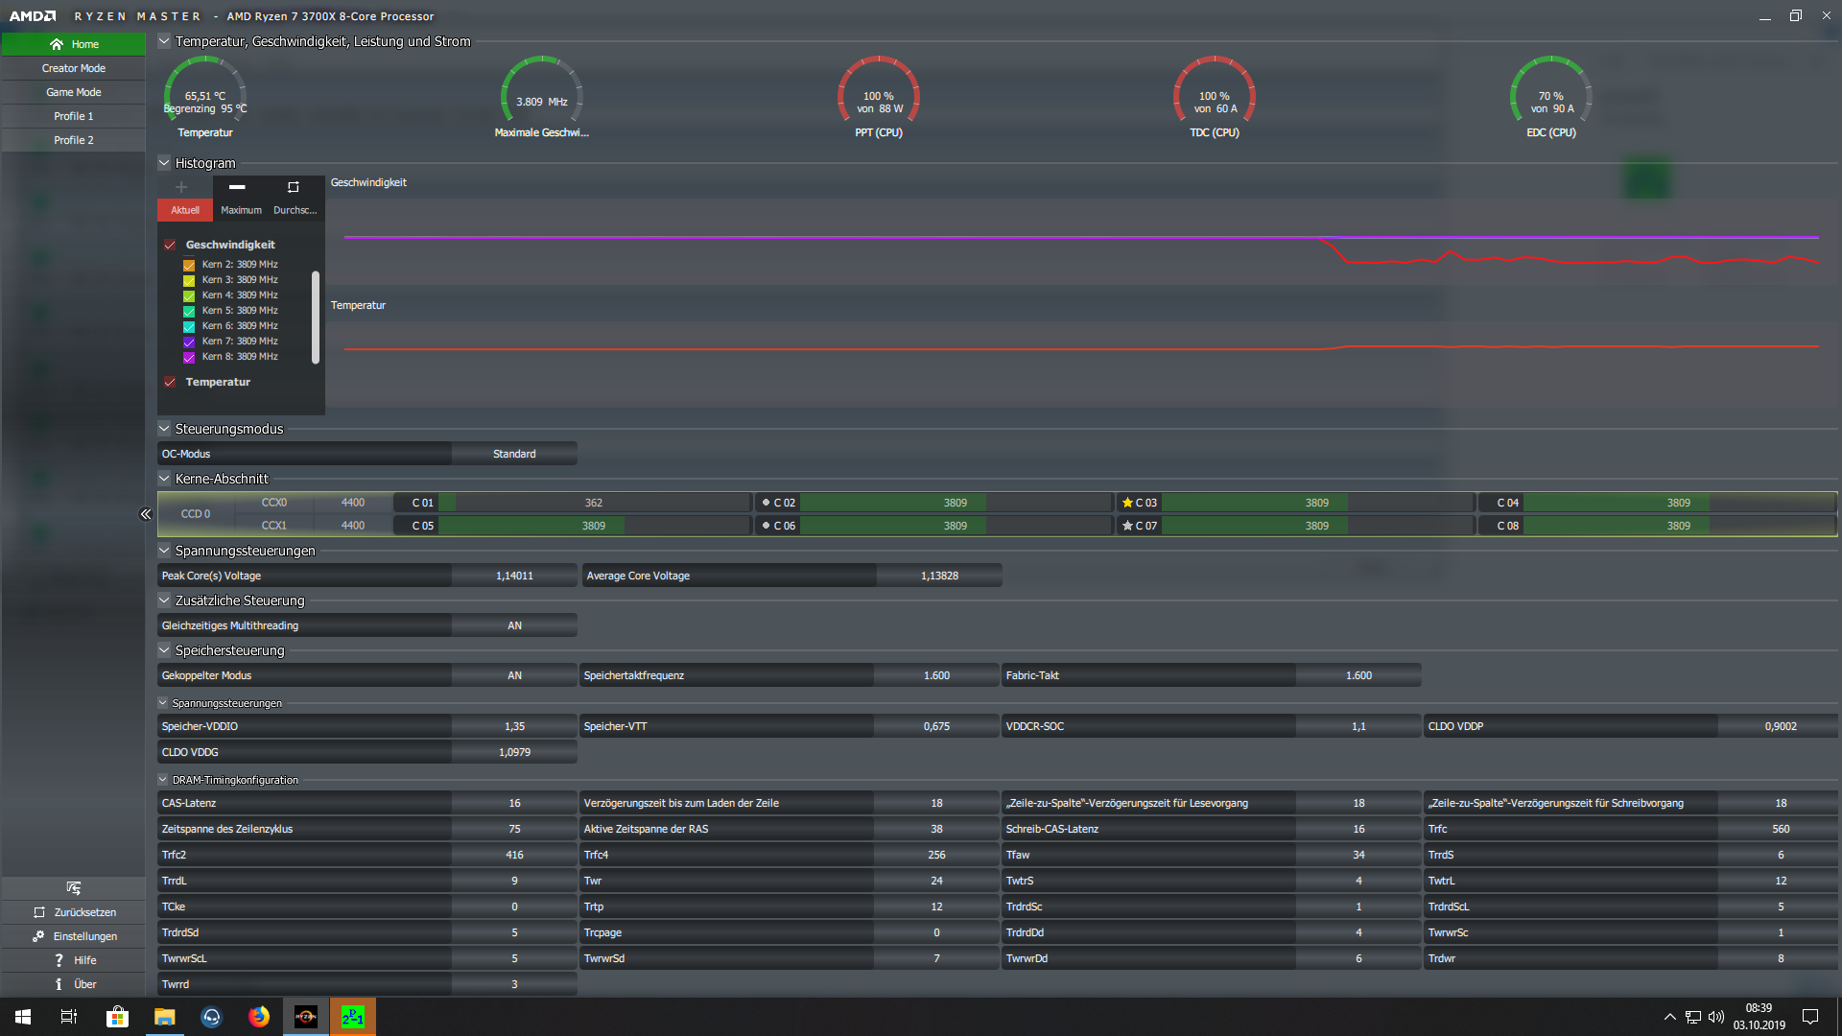Click the Kern 8 magenta color swatch

[x=189, y=357]
